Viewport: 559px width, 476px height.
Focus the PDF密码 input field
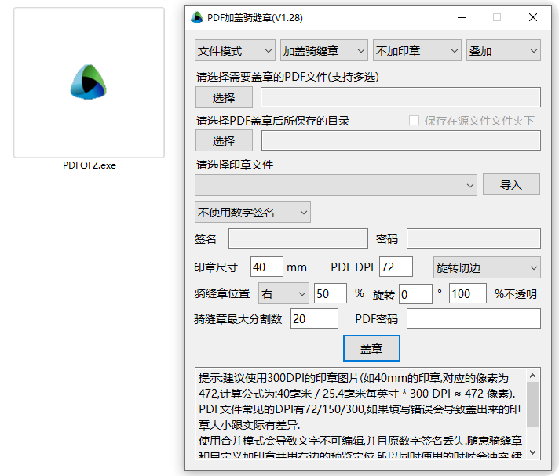click(x=473, y=318)
